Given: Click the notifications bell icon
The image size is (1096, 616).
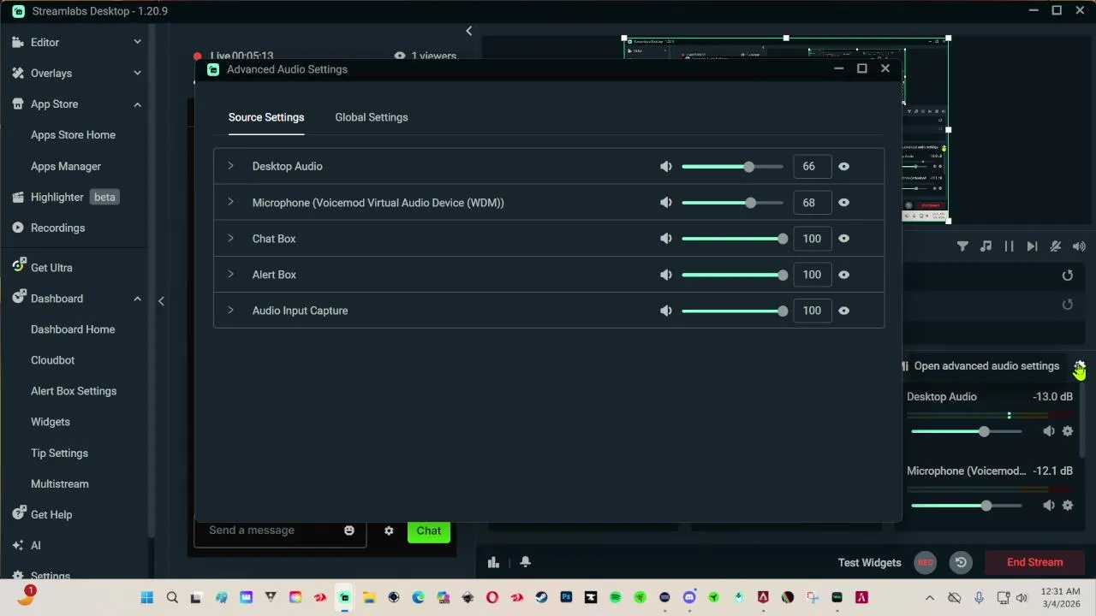Looking at the screenshot, I should pos(525,562).
